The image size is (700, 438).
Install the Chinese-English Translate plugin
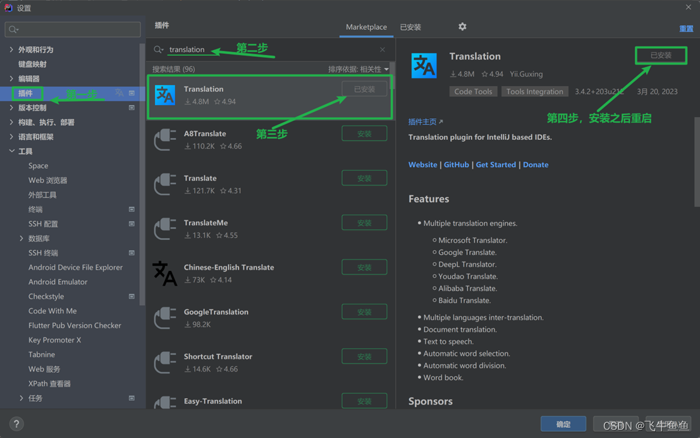(364, 267)
